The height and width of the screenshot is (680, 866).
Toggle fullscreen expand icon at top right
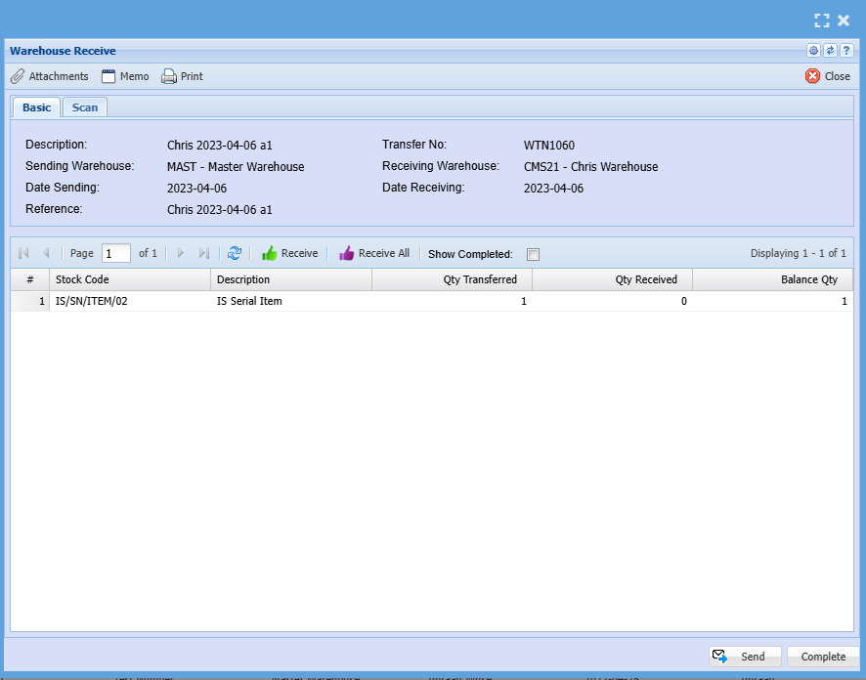point(822,21)
